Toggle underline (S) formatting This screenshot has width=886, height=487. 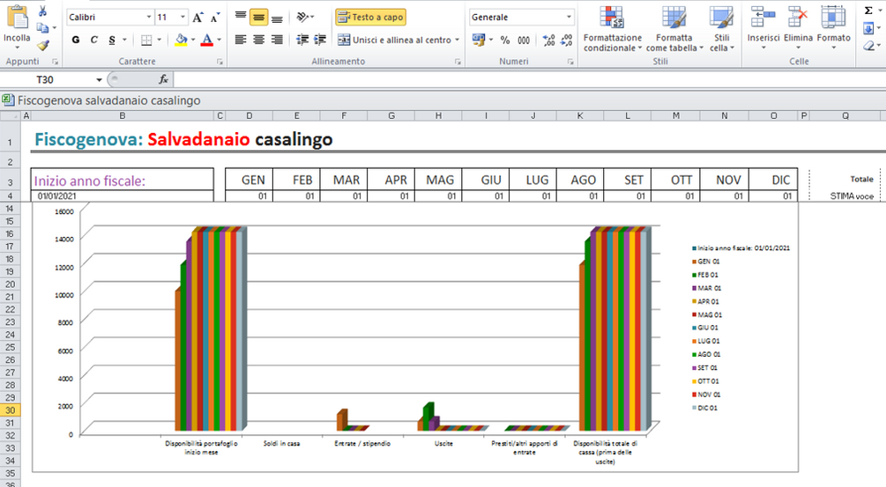pos(112,40)
